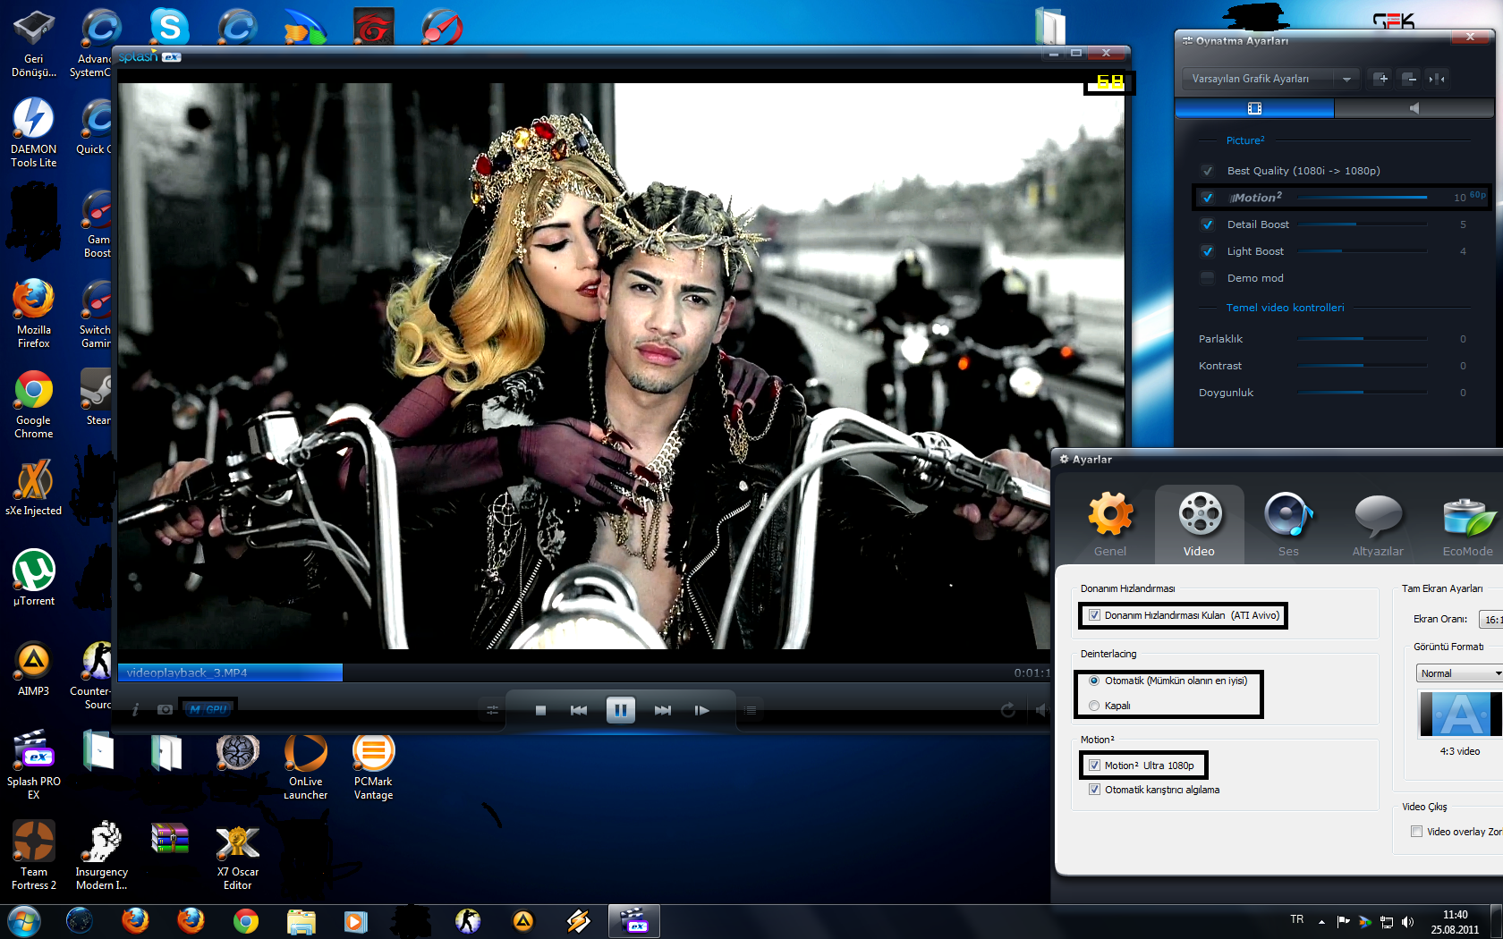Open Chrome from the taskbar

pyautogui.click(x=246, y=921)
